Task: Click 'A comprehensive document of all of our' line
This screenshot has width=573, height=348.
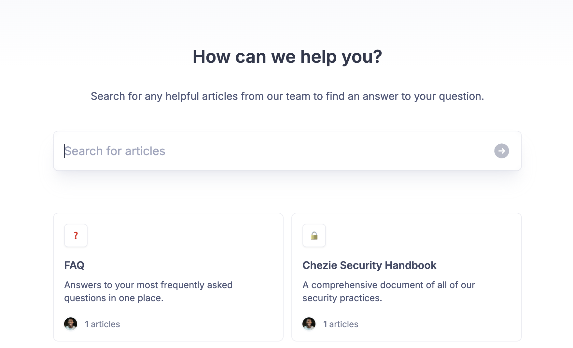Action: [389, 285]
